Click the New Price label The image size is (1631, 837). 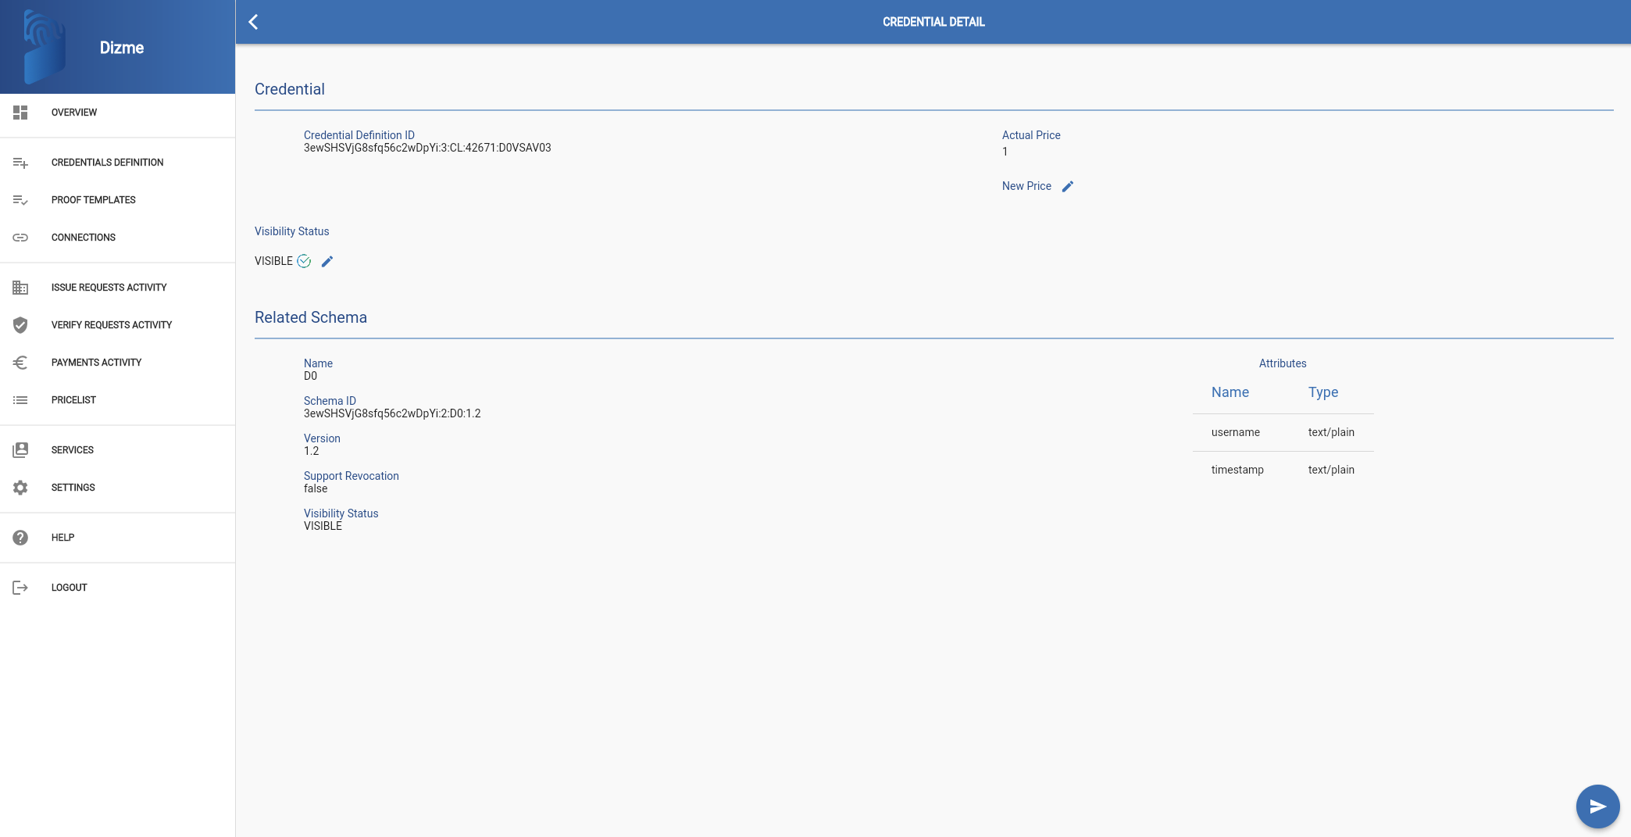[x=1026, y=186]
